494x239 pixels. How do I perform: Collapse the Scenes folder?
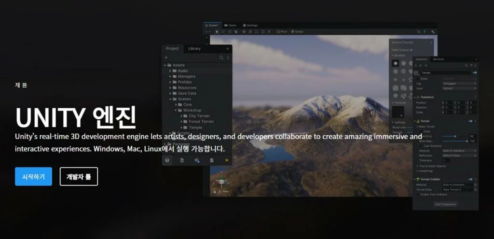tap(170, 99)
